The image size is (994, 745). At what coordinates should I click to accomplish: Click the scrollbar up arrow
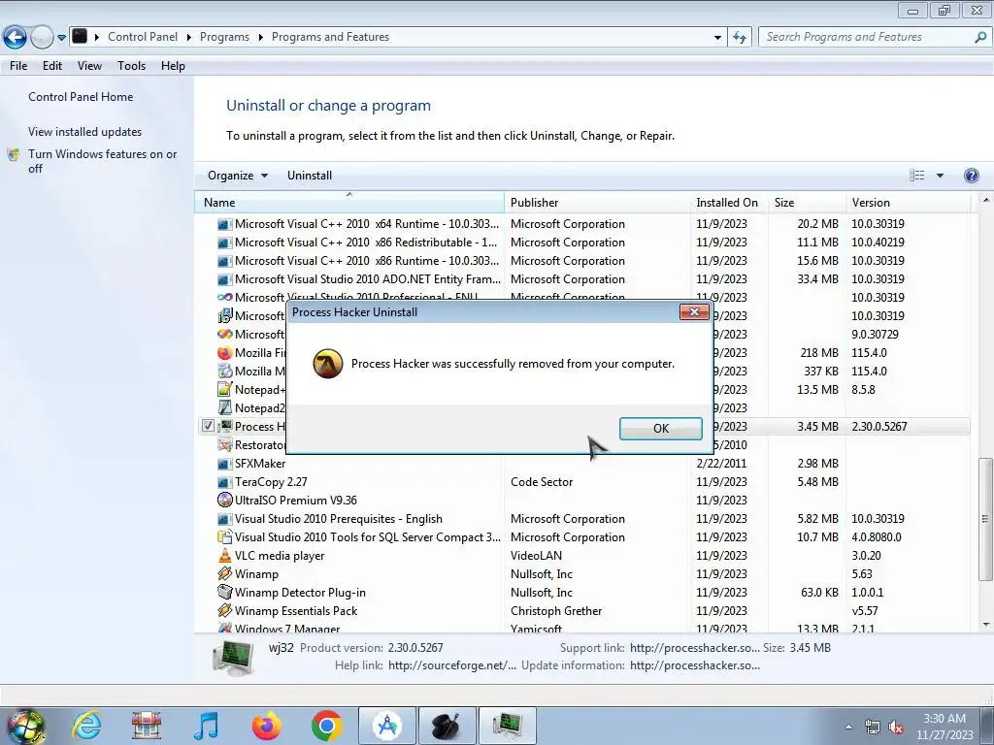click(986, 200)
